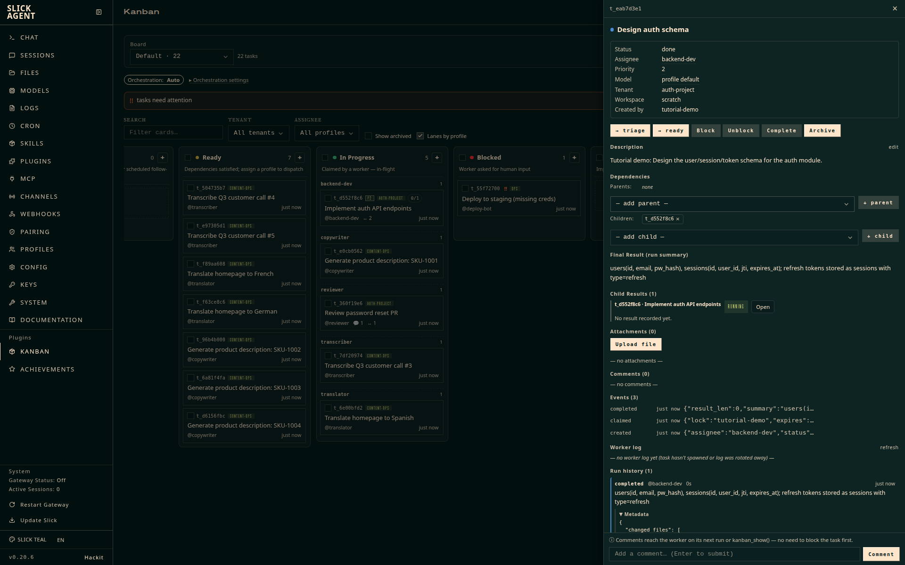
Task: Remove child t_d552f8c6 with x
Action: point(678,219)
